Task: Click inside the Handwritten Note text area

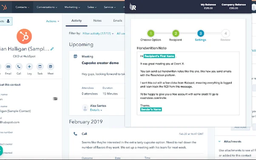Action: [188, 83]
